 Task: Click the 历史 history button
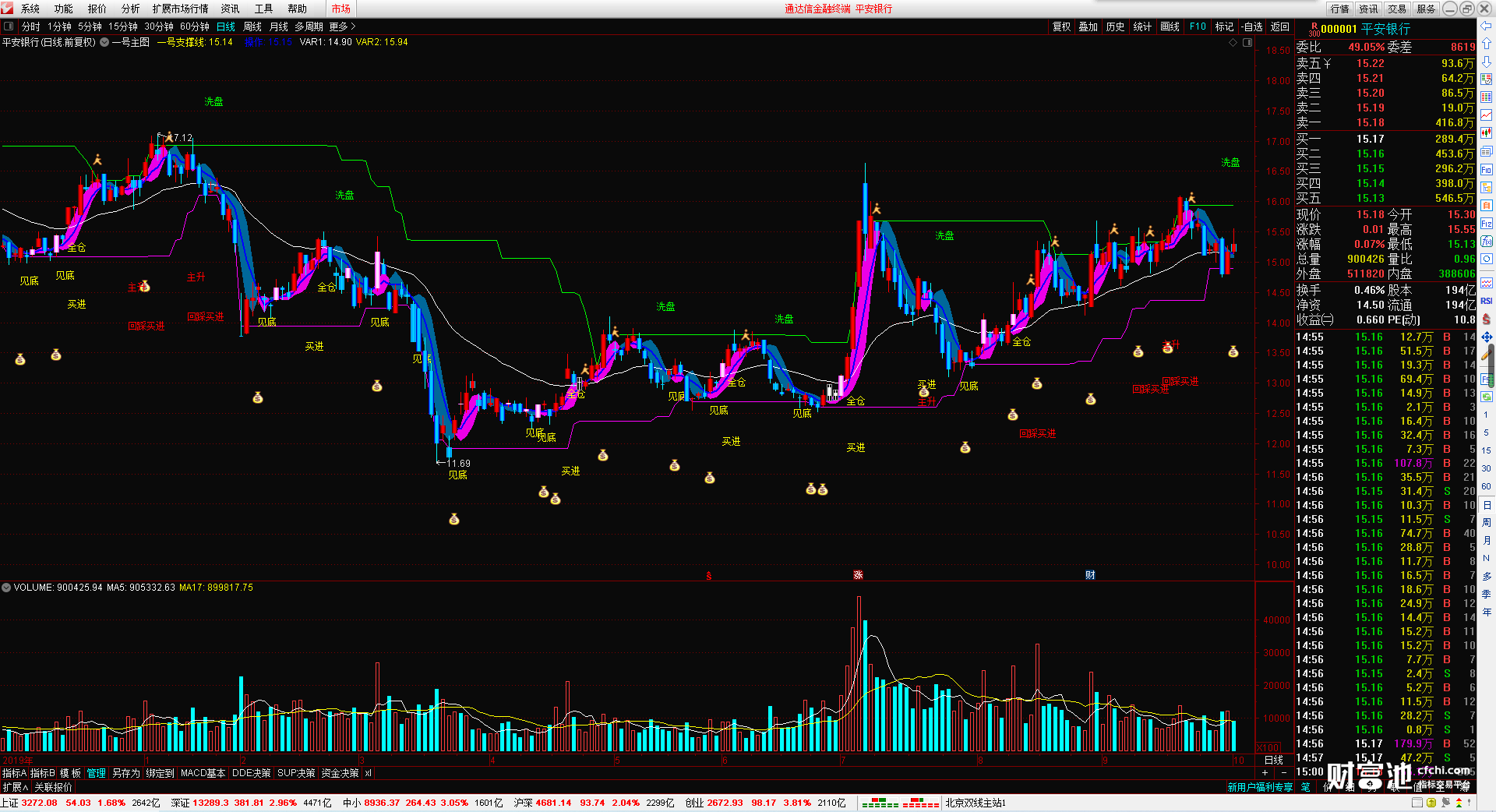pos(1115,26)
